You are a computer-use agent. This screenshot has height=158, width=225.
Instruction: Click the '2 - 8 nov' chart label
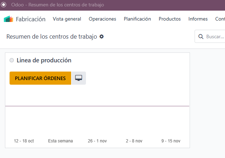134,141
